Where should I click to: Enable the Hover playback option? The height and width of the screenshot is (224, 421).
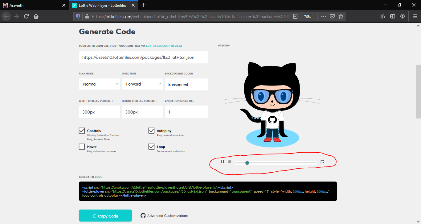(x=82, y=146)
